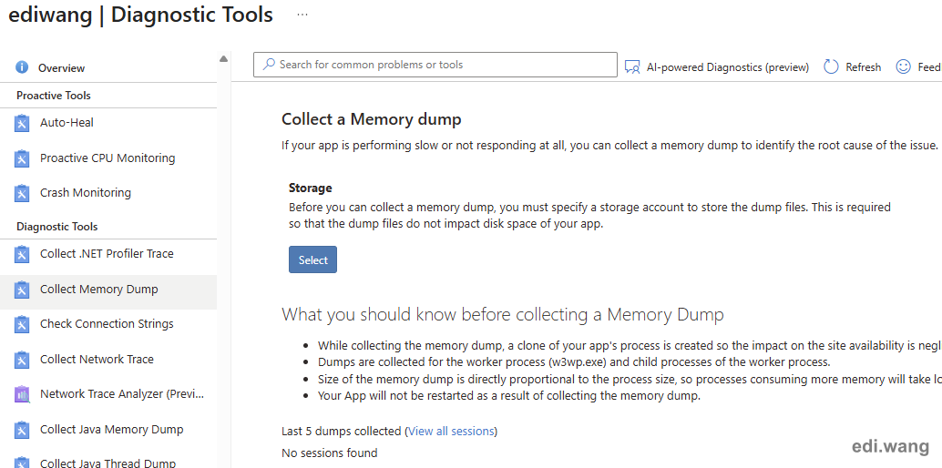
Task: Open Collect Java Thread Dump tool
Action: [108, 463]
